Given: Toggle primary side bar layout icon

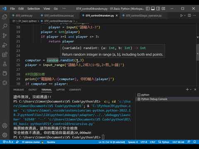Looking at the screenshot, I should click(x=148, y=9).
